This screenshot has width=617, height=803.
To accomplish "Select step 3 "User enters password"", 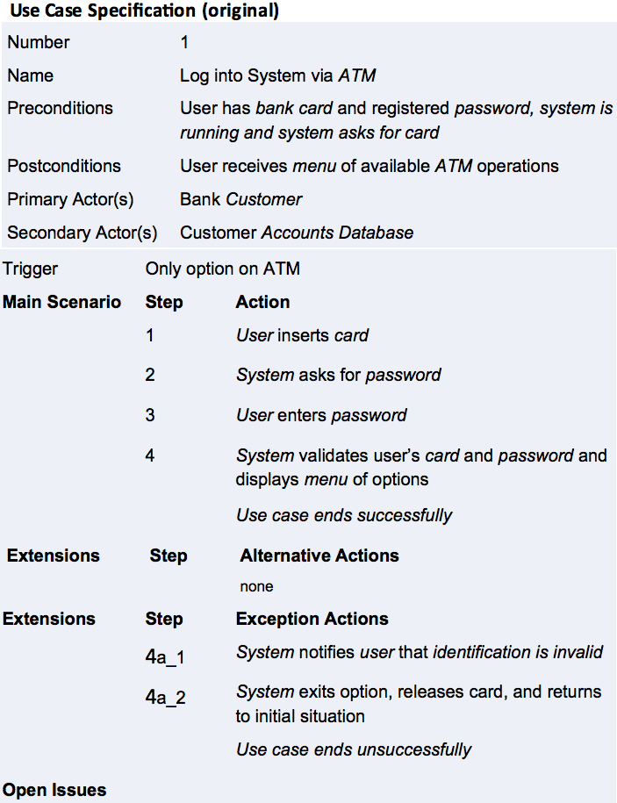I will (x=321, y=414).
